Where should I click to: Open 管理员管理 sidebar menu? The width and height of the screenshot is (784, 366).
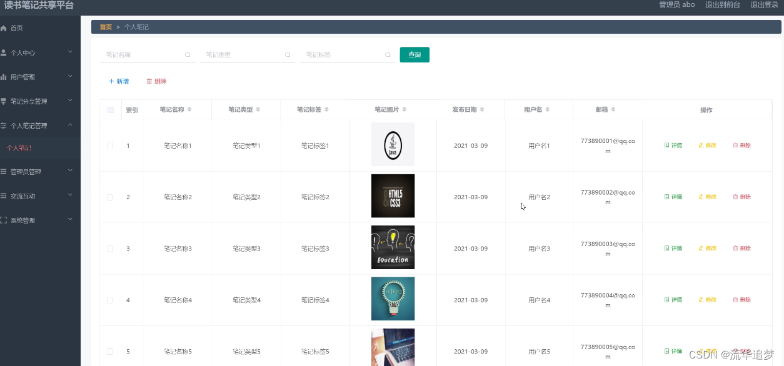point(40,172)
